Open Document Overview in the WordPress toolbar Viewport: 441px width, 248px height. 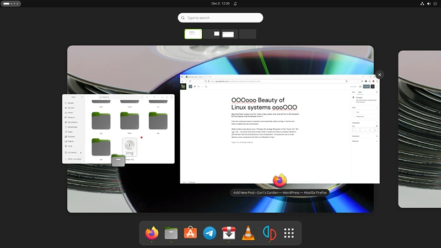[206, 87]
